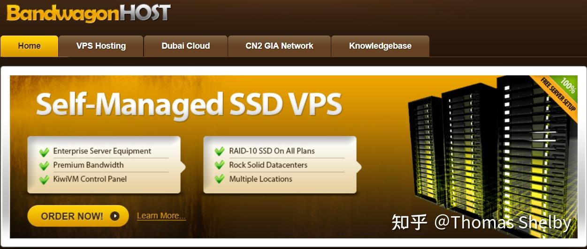Open the Knowledgebase tab
Screen dimensions: 587x249
380,46
